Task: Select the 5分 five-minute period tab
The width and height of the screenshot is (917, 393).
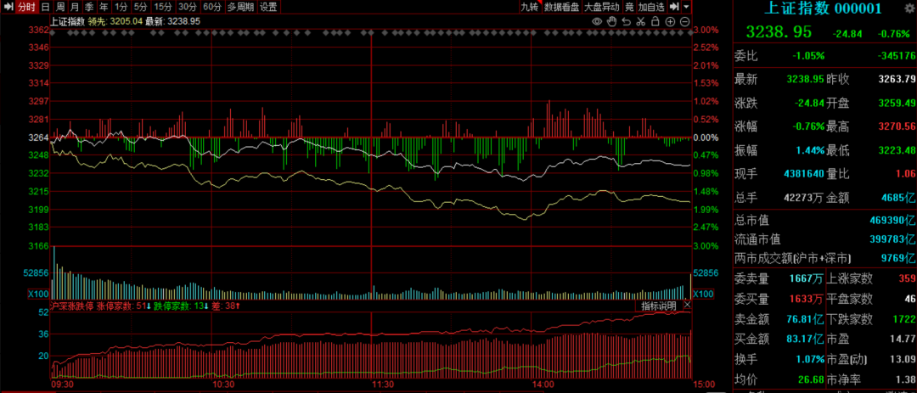Action: pyautogui.click(x=140, y=7)
